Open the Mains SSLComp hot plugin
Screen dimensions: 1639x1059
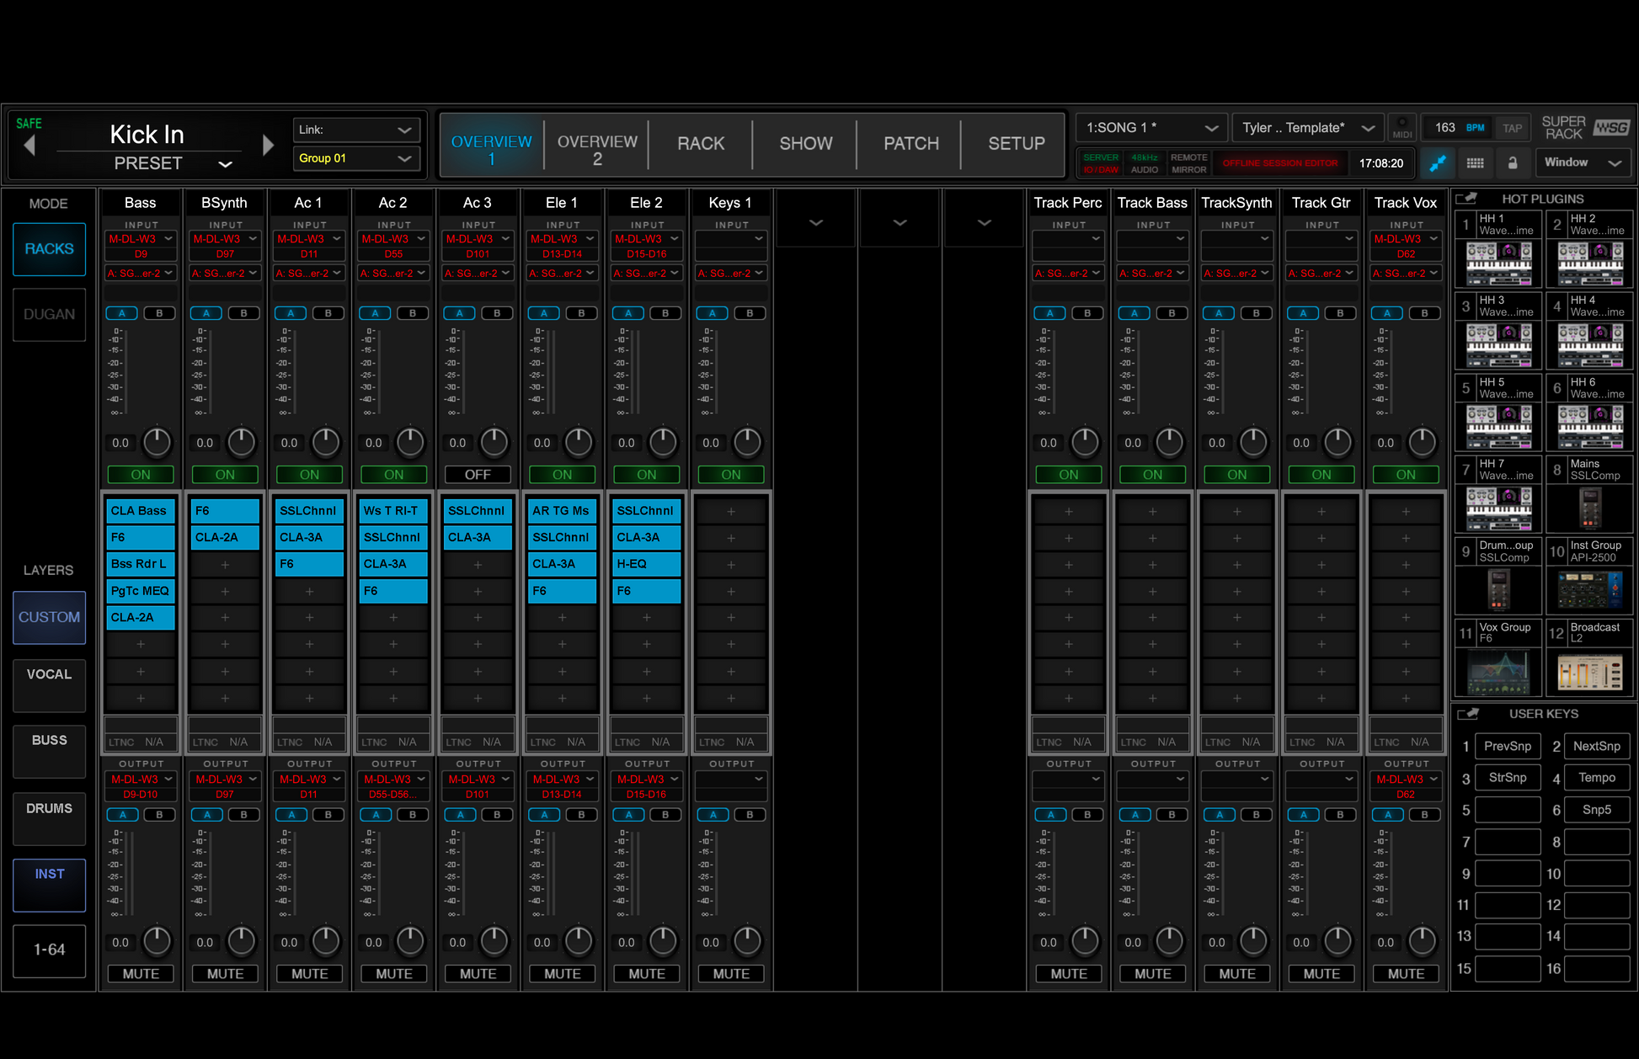coord(1590,508)
